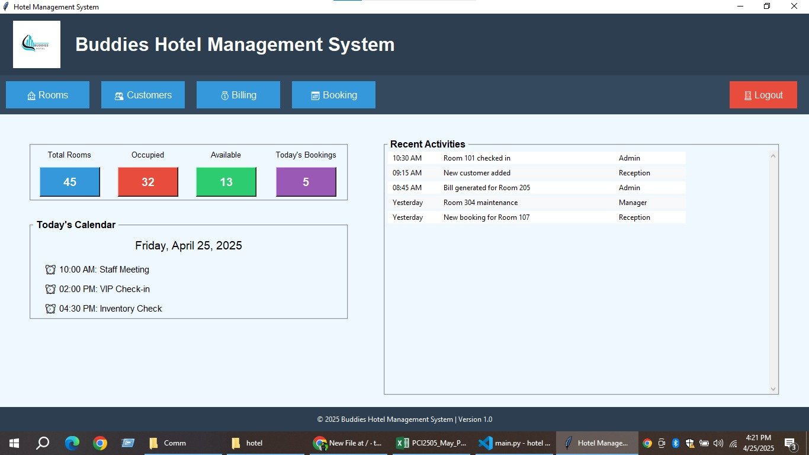
Task: Click the red 32 Occupied tile
Action: (148, 182)
